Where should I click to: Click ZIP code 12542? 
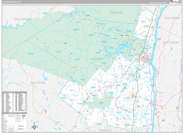point(145,126)
